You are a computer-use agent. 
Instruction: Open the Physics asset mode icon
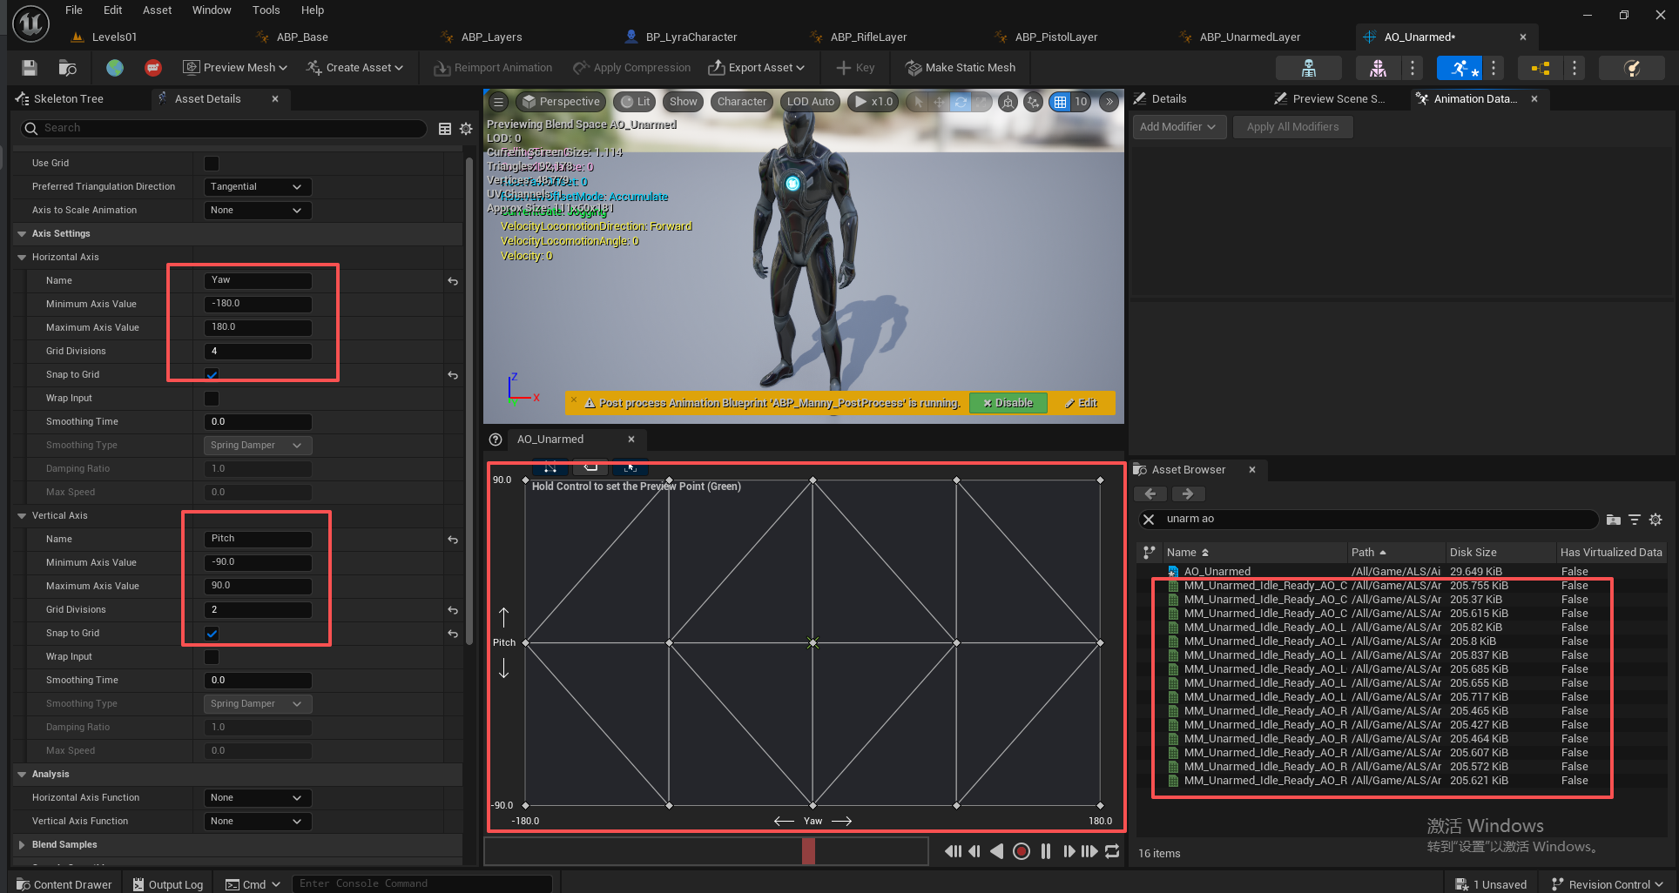point(1632,68)
